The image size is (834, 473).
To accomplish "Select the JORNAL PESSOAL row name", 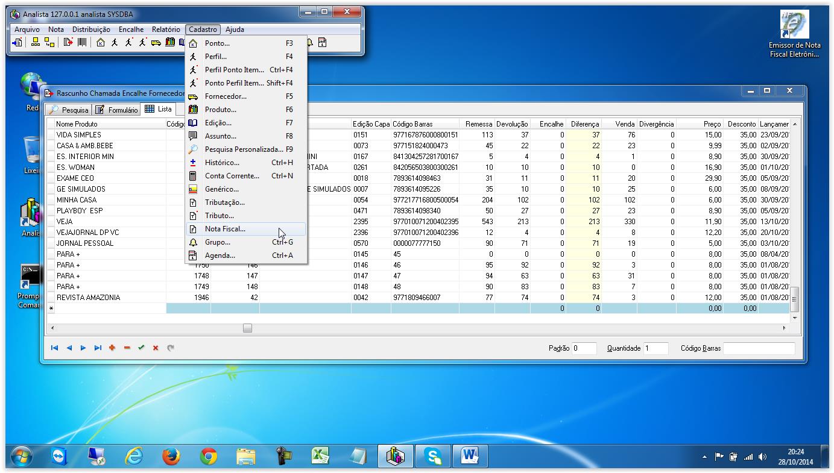I will point(85,243).
